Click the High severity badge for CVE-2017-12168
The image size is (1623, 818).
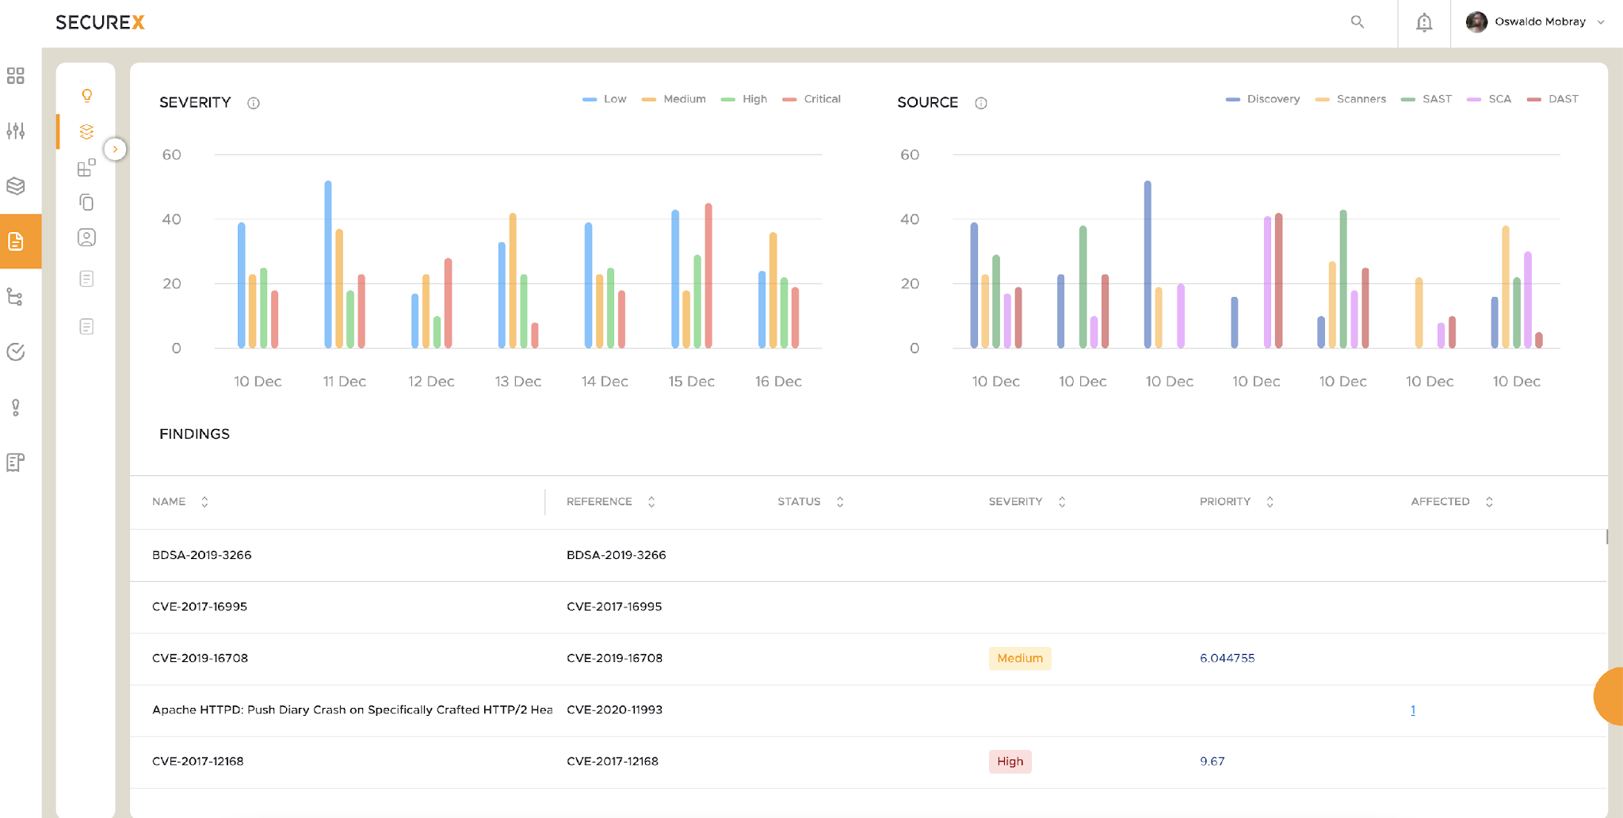1010,761
